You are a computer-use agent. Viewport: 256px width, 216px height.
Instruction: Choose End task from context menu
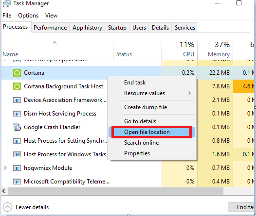click(135, 83)
